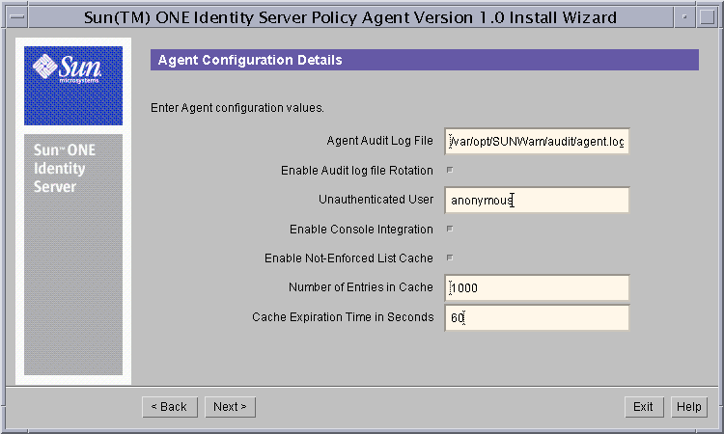724x434 pixels.
Task: Click the 'Enable Audit log file Rotation' label
Action: (357, 170)
